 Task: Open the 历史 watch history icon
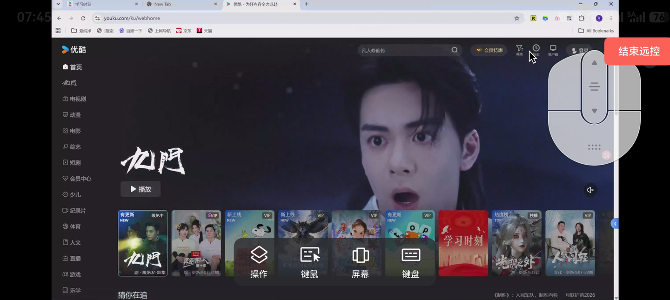click(536, 50)
